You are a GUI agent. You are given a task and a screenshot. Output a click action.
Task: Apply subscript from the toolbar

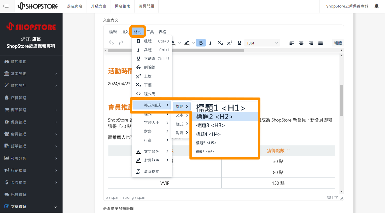220,43
